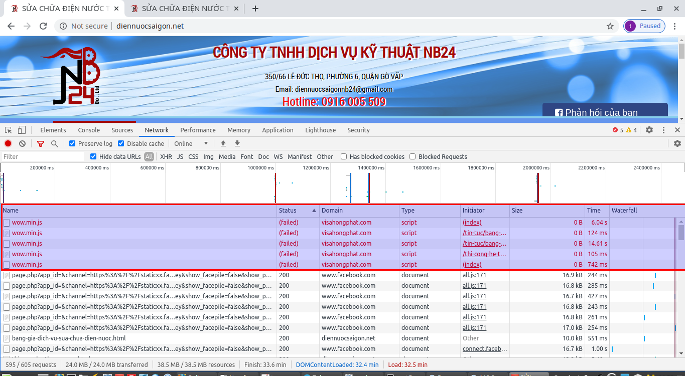
Task: Switch to the Sources tab
Action: click(x=122, y=130)
